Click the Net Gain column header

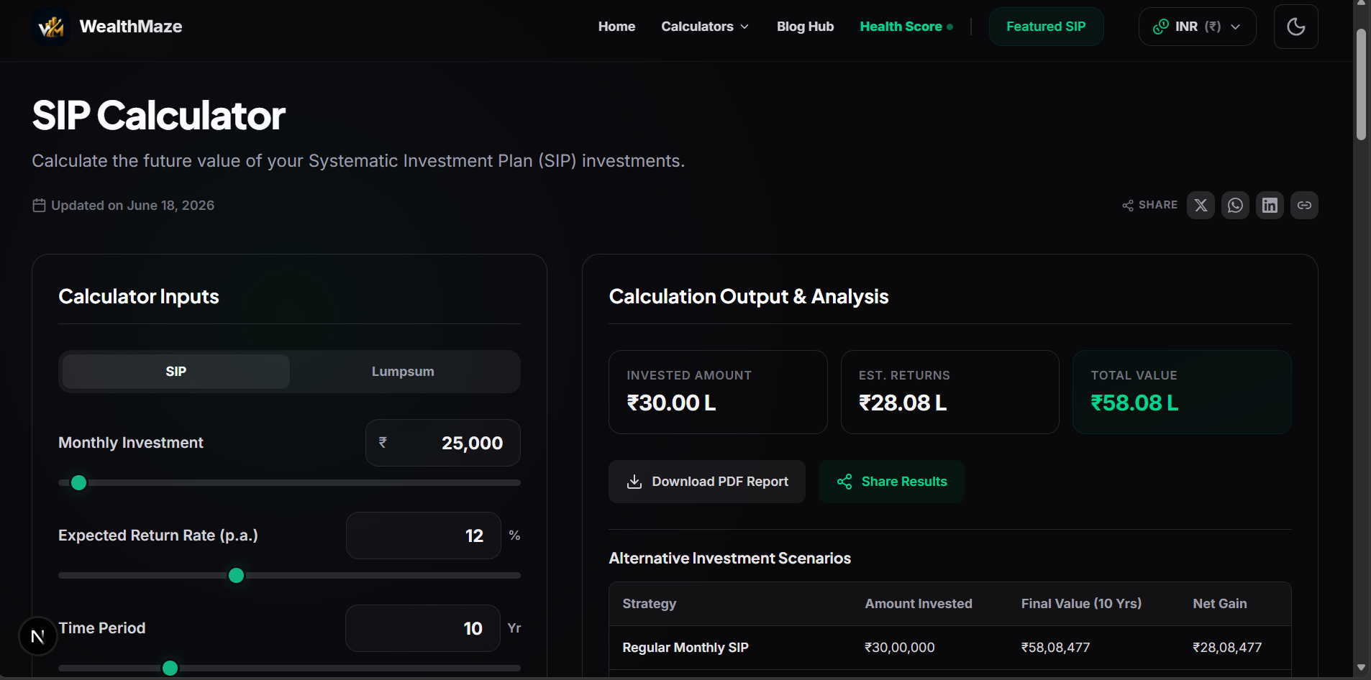(x=1220, y=604)
